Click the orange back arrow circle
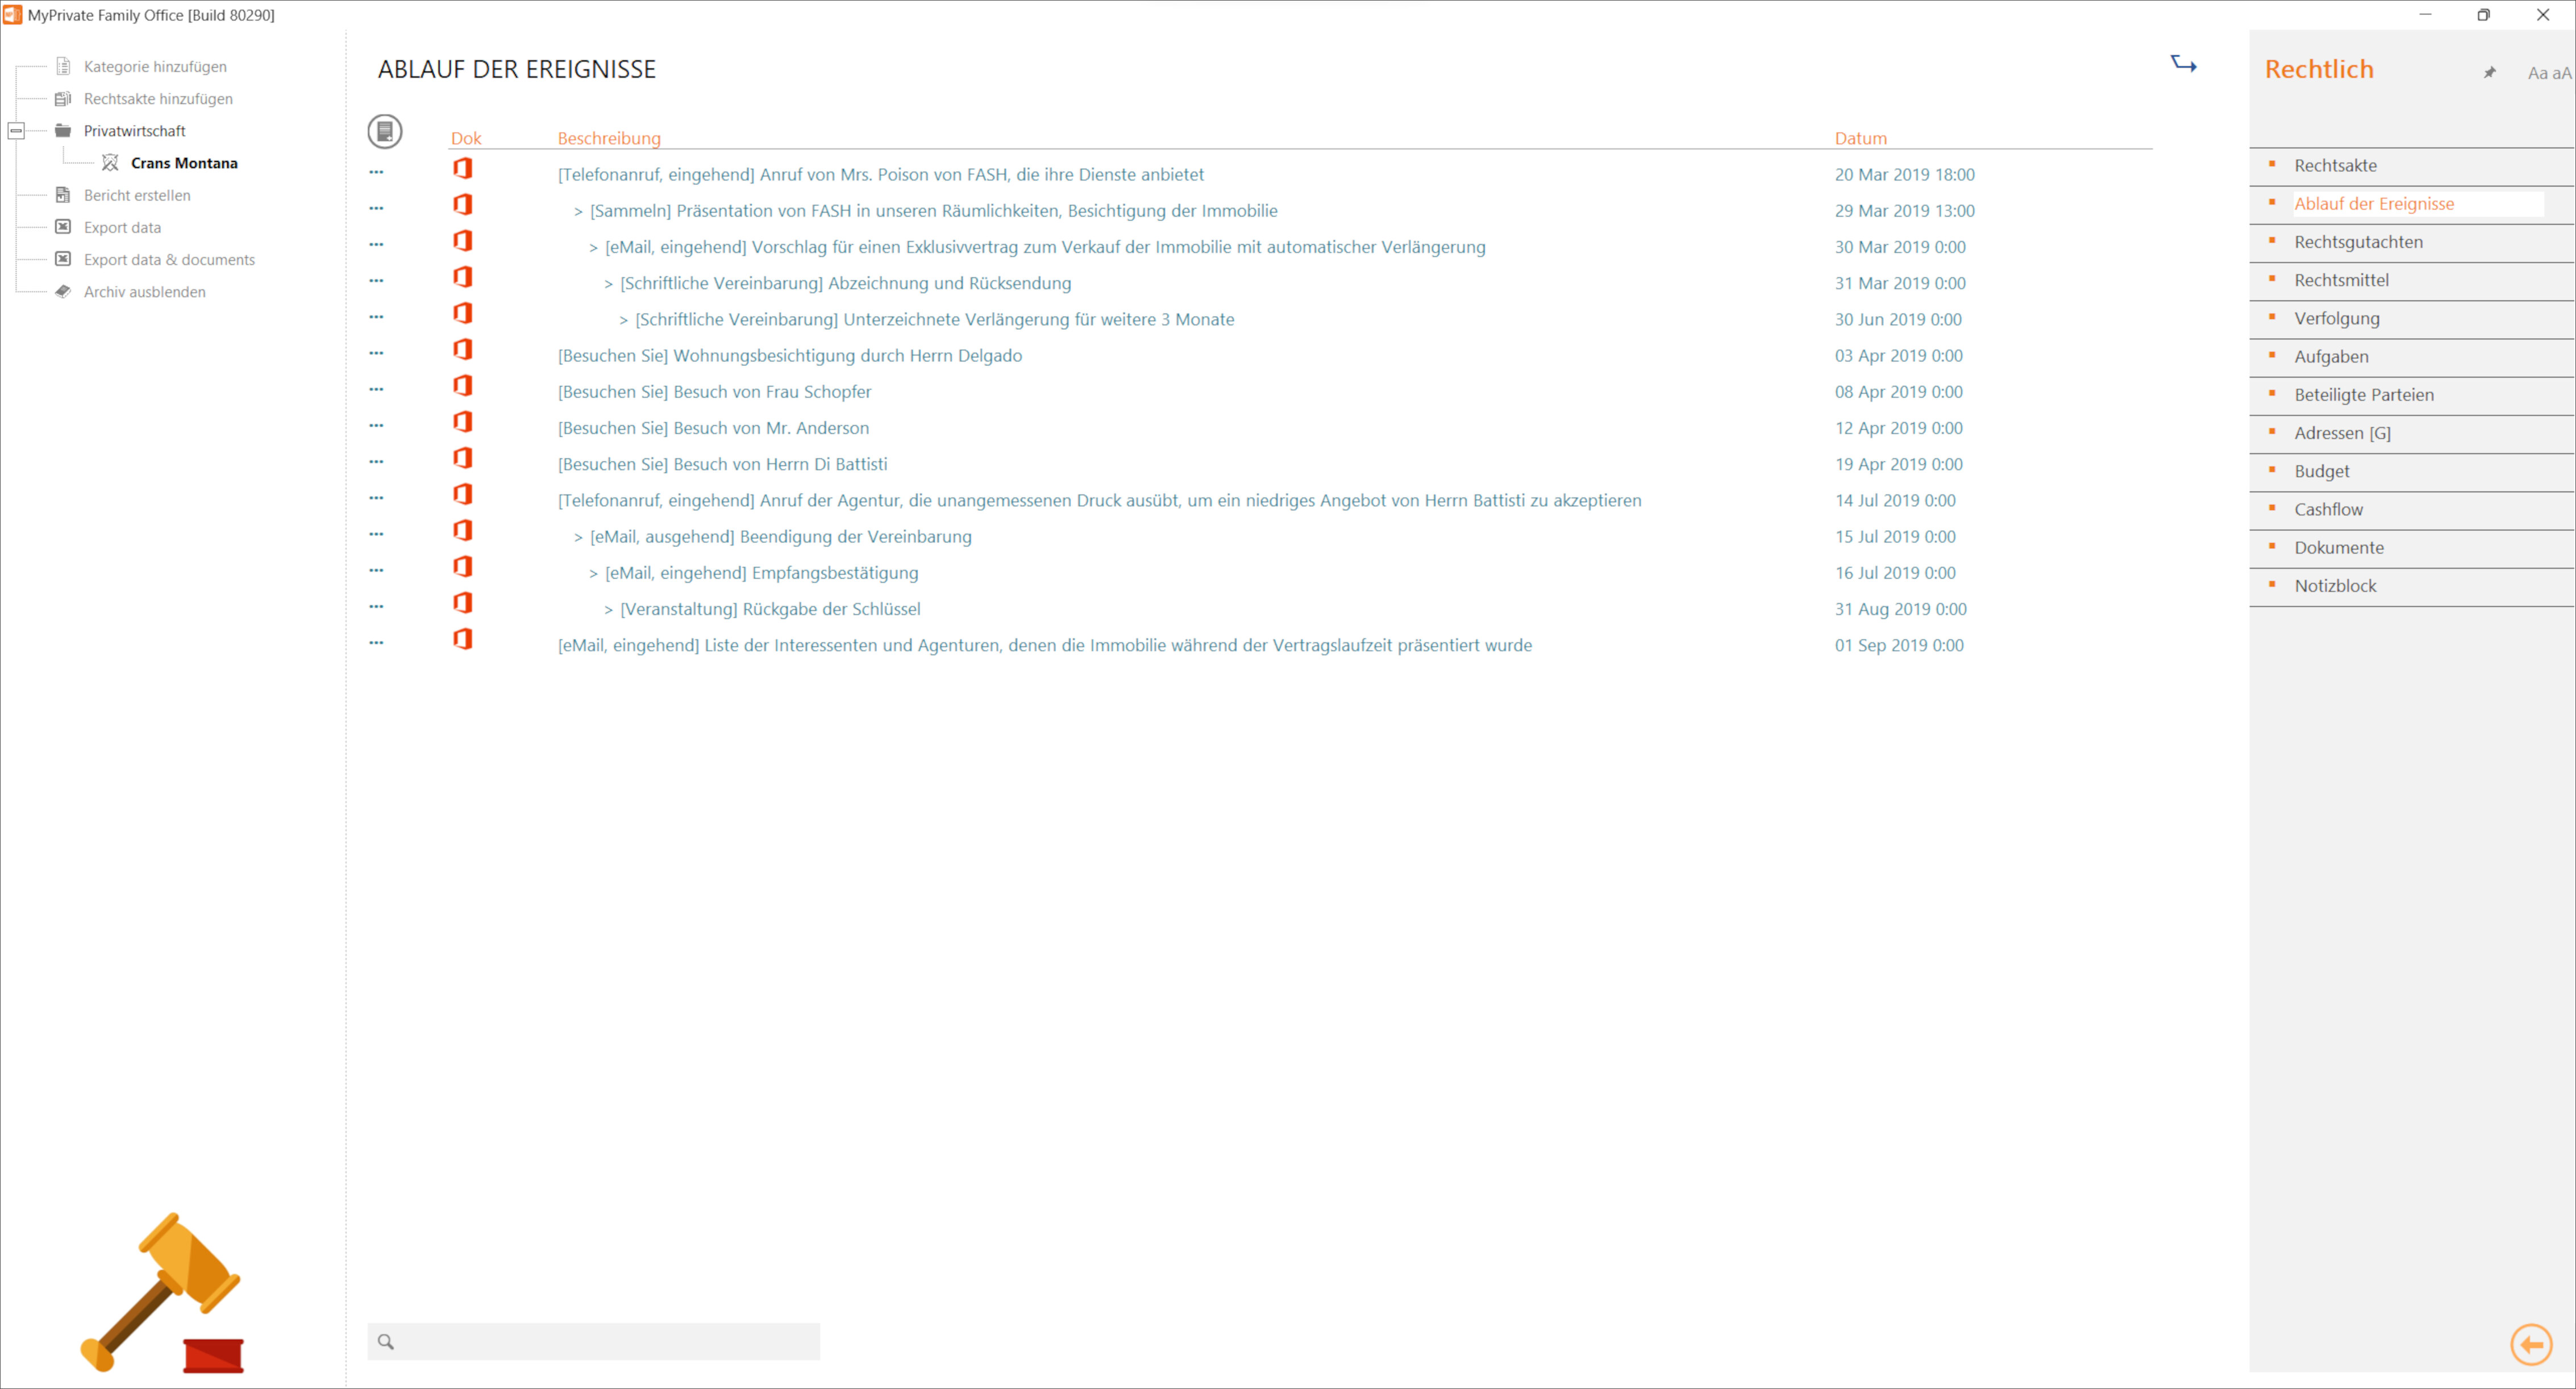This screenshot has width=2576, height=1389. (2531, 1344)
